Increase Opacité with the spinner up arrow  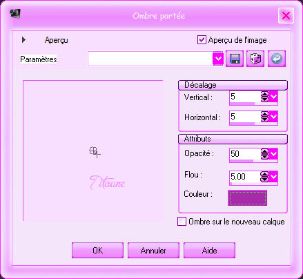(264, 151)
